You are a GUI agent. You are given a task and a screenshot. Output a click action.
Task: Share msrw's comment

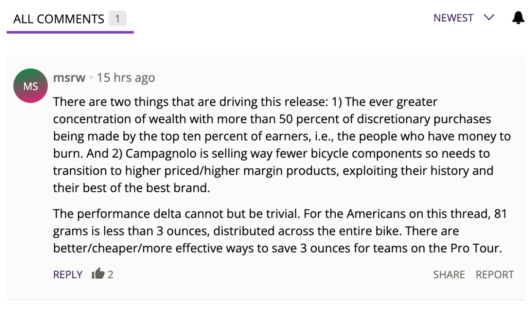coord(449,274)
